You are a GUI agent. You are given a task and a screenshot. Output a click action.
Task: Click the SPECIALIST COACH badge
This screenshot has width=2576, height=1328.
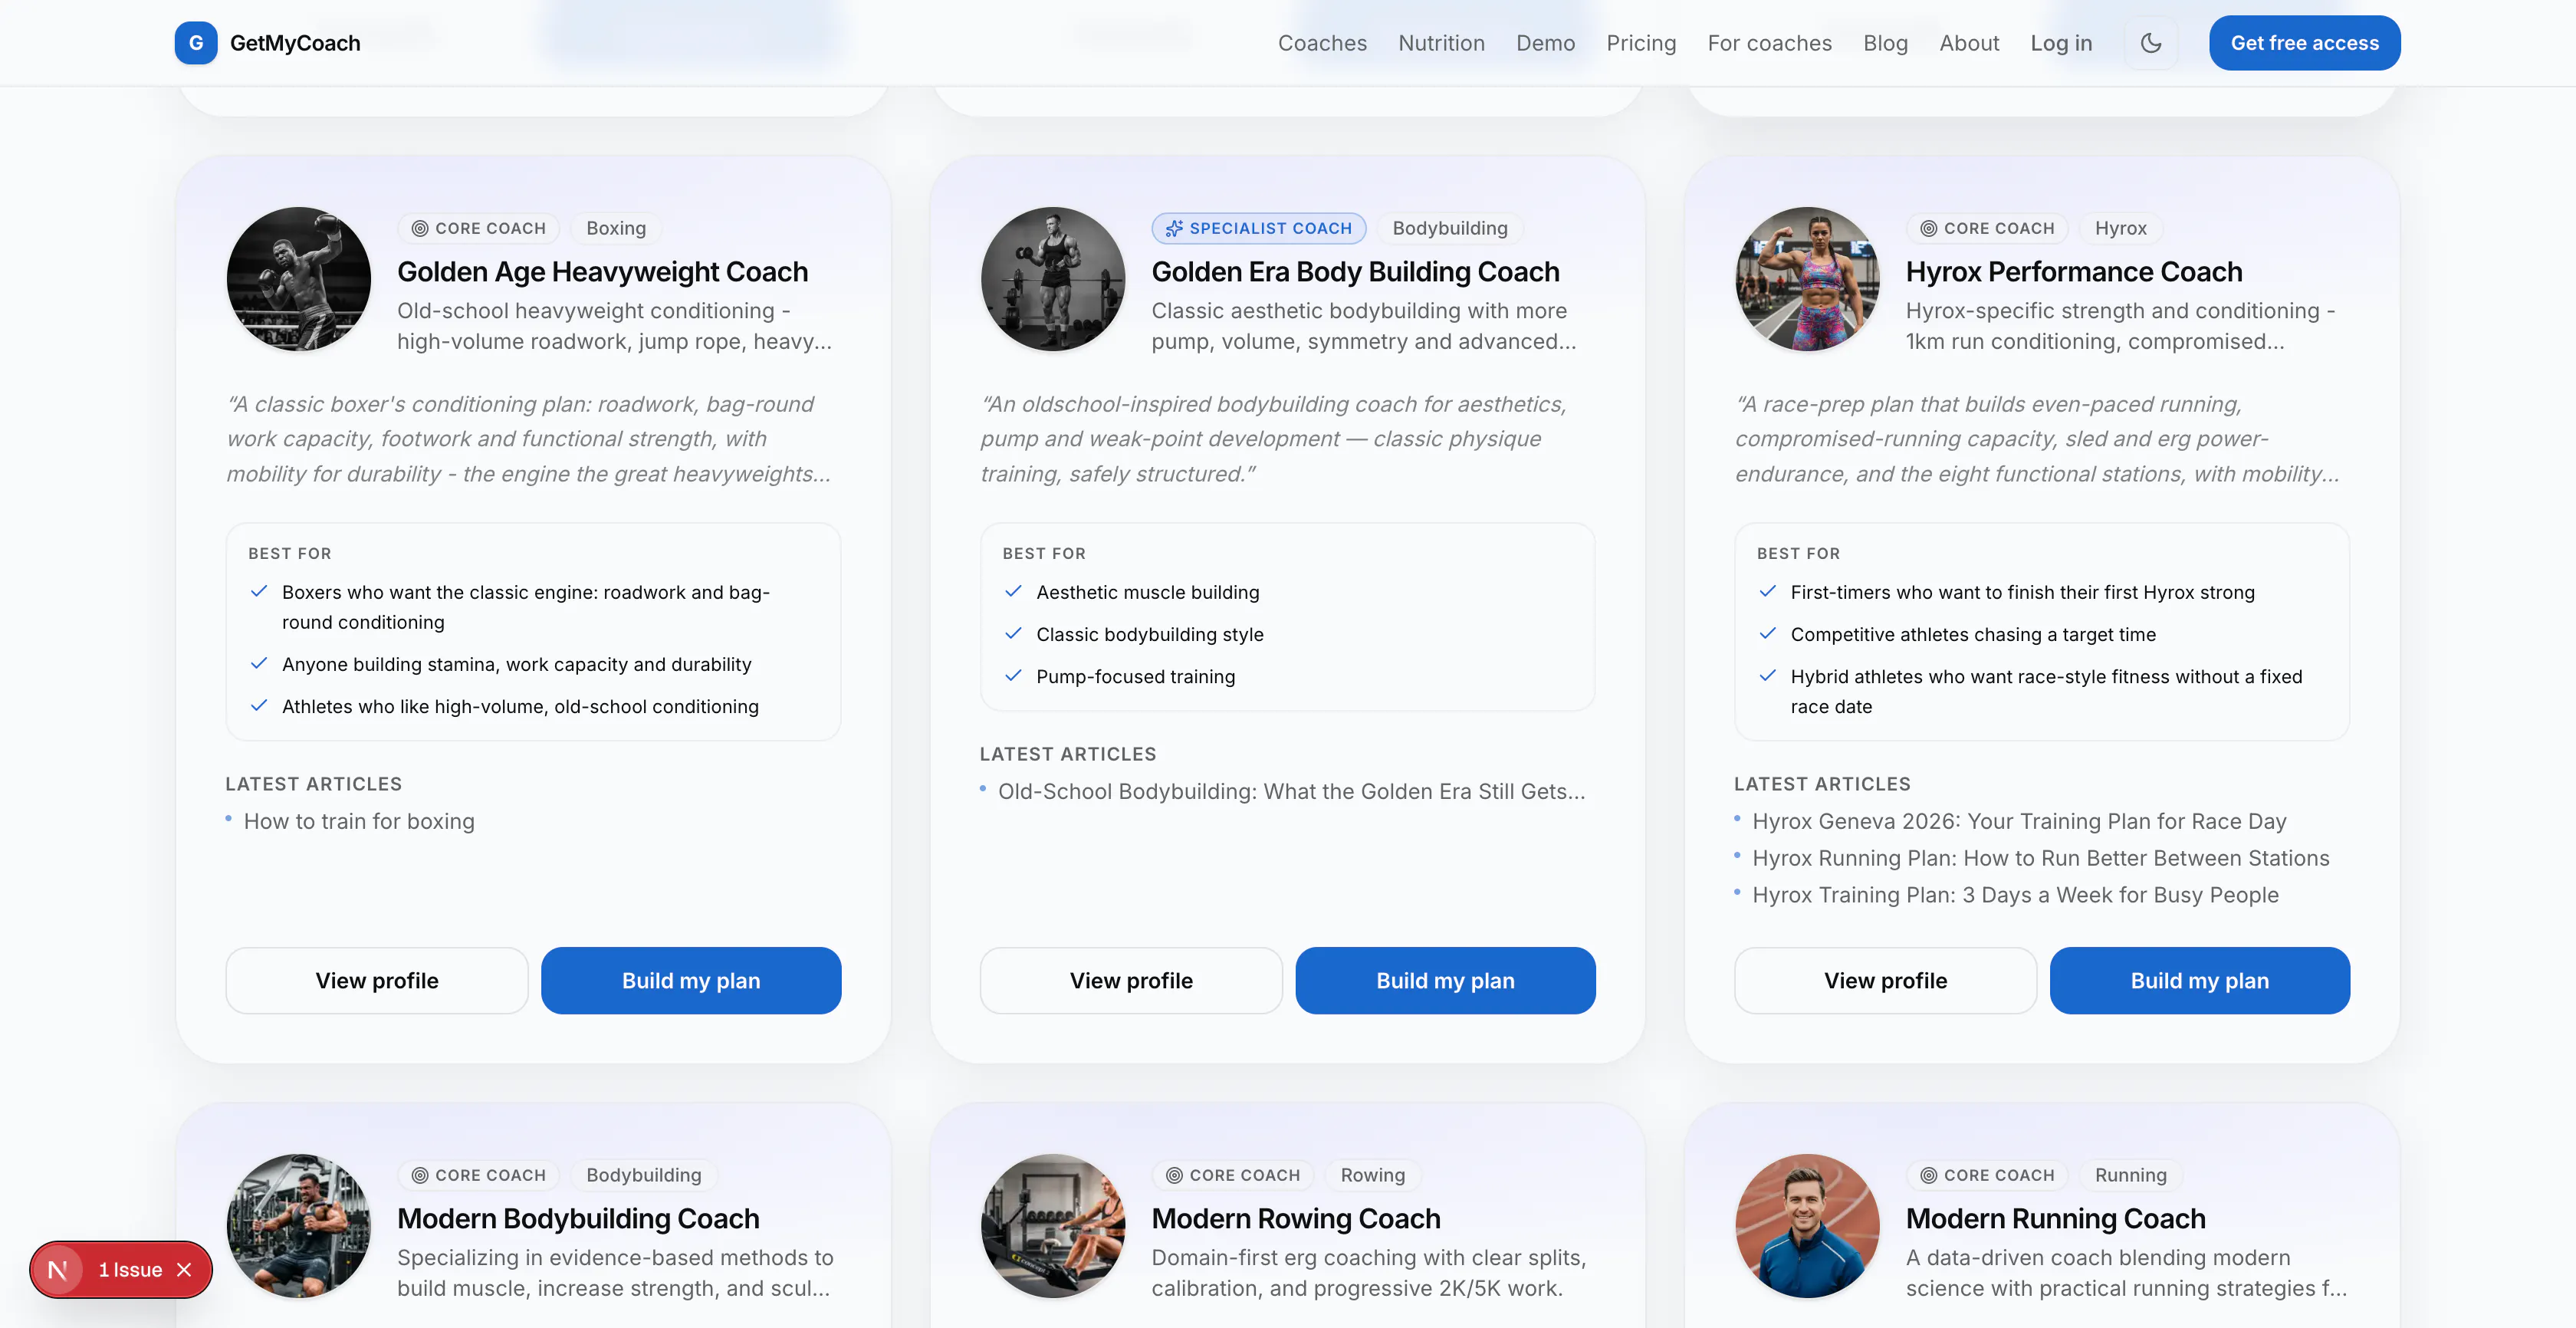pos(1258,228)
